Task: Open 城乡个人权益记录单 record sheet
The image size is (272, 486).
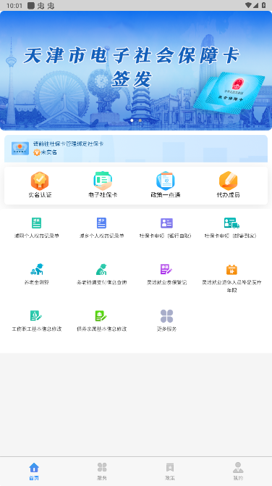Action: [102, 228]
